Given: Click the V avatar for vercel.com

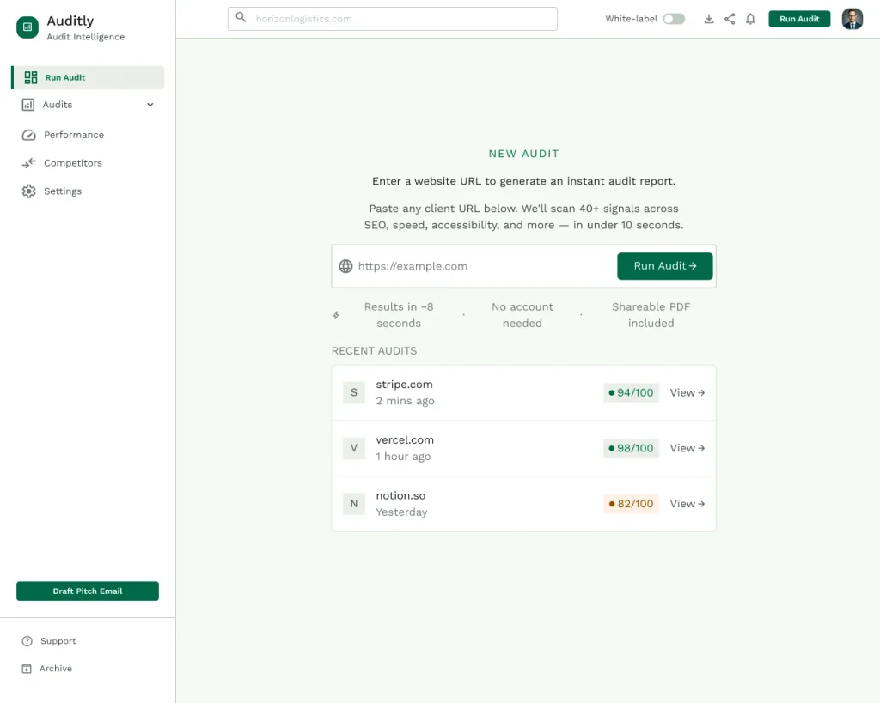Looking at the screenshot, I should click(x=354, y=448).
